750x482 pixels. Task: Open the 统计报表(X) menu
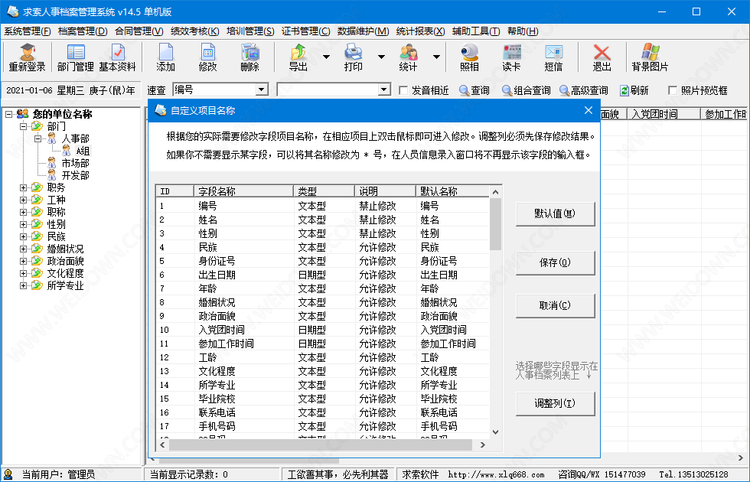tap(420, 31)
